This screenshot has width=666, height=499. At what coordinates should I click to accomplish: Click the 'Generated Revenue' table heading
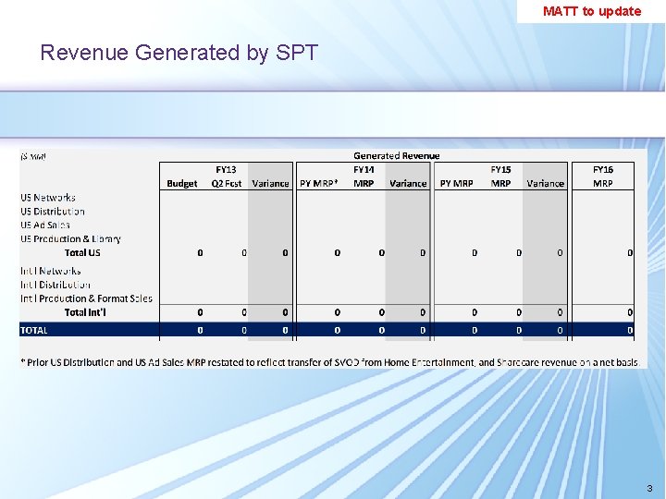tap(396, 156)
